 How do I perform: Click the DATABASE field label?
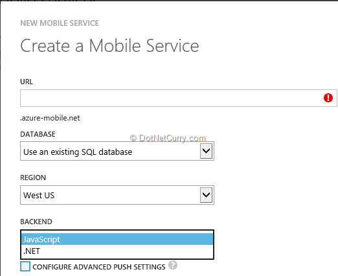[38, 134]
